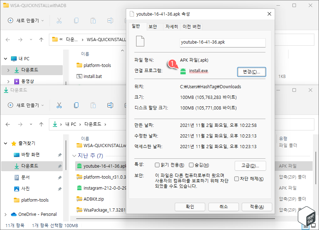The width and height of the screenshot is (319, 230).
Task: Select platform-tools_r31.0.3 zip file
Action: click(101, 177)
